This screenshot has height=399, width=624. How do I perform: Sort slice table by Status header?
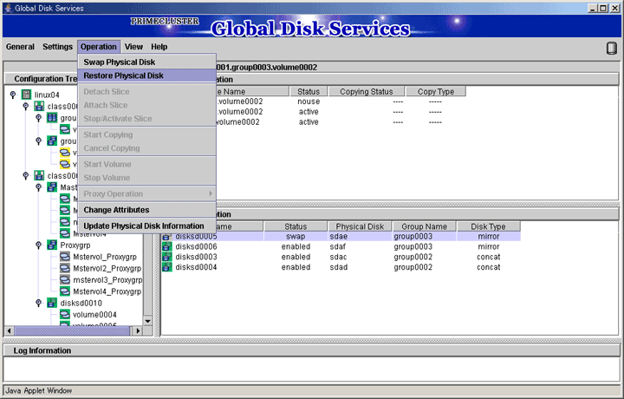point(309,92)
